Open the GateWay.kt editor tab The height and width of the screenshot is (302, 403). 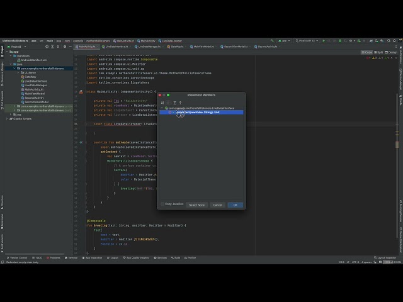click(x=176, y=47)
